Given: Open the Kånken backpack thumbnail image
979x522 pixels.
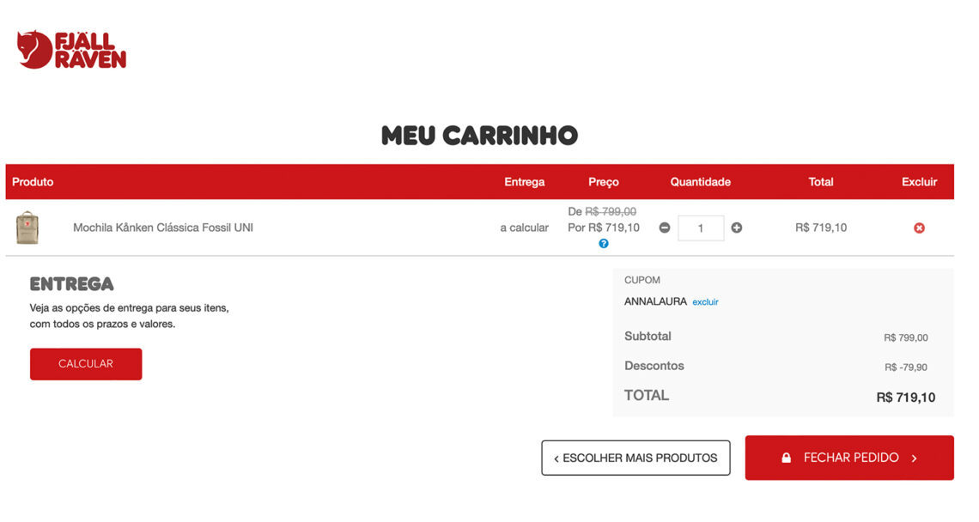Looking at the screenshot, I should click(27, 228).
